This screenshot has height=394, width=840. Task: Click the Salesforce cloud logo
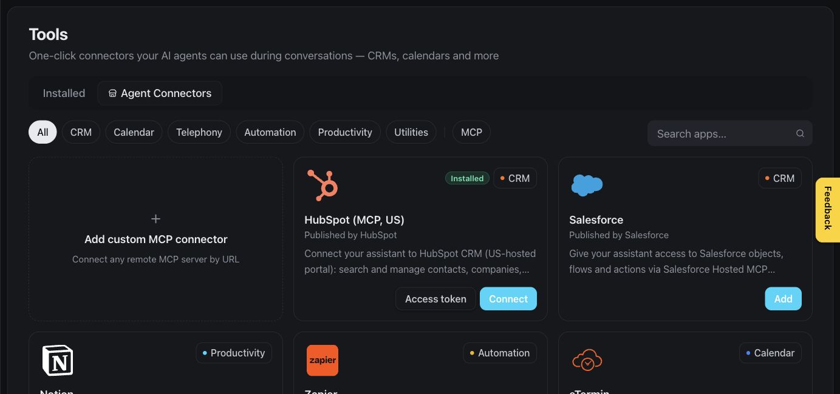point(587,185)
